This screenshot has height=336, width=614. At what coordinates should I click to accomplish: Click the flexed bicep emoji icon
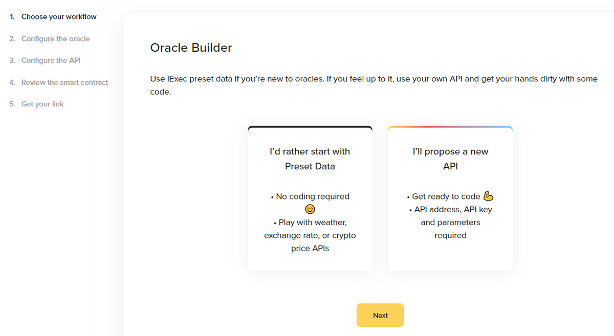488,196
